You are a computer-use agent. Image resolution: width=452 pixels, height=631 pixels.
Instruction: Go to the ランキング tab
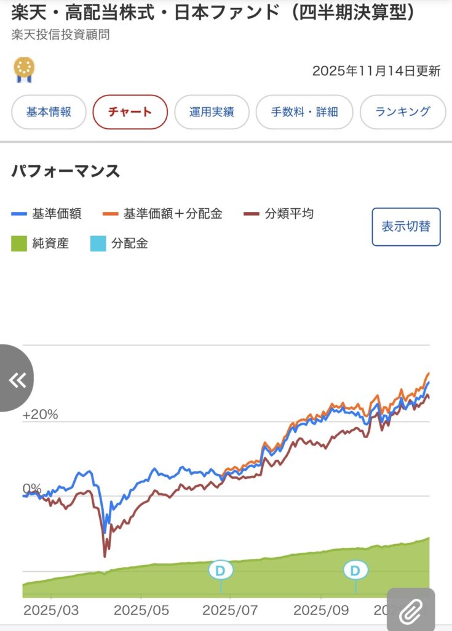[403, 112]
